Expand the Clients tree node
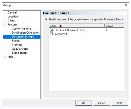Viewport: 131px width, 109px height. pyautogui.click(x=5, y=21)
